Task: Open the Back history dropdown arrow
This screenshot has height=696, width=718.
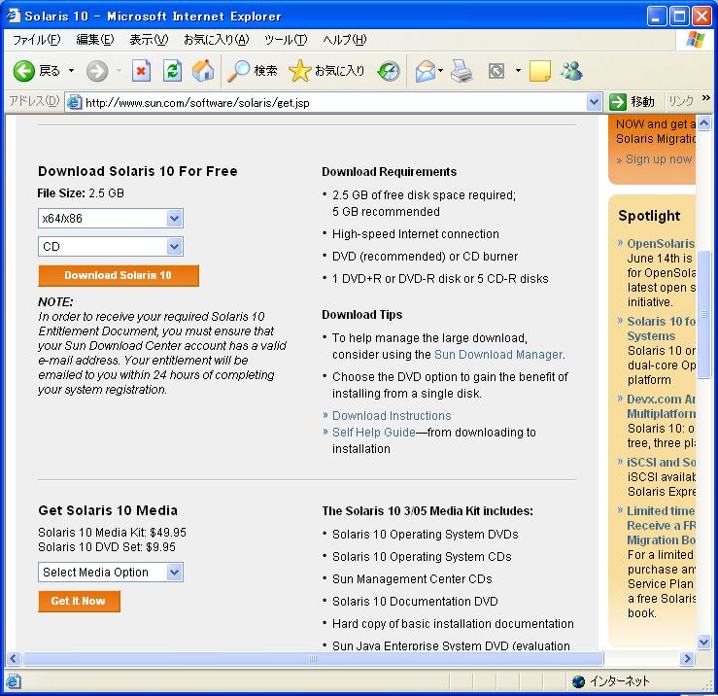Action: click(71, 71)
